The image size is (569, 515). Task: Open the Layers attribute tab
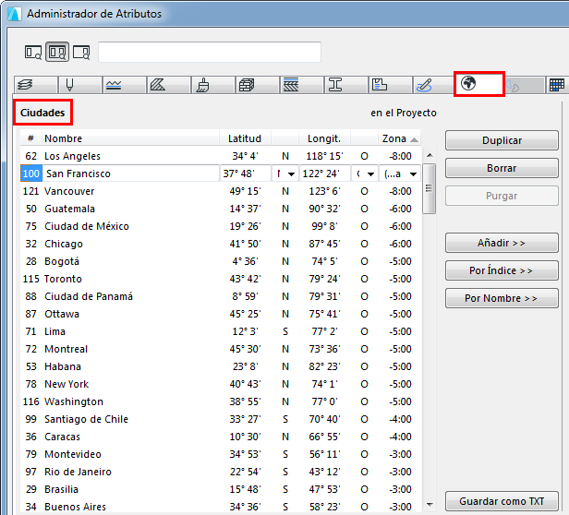[35, 85]
